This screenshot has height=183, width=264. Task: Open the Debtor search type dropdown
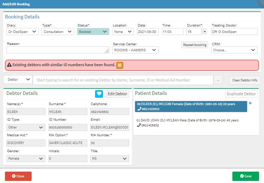(18, 80)
